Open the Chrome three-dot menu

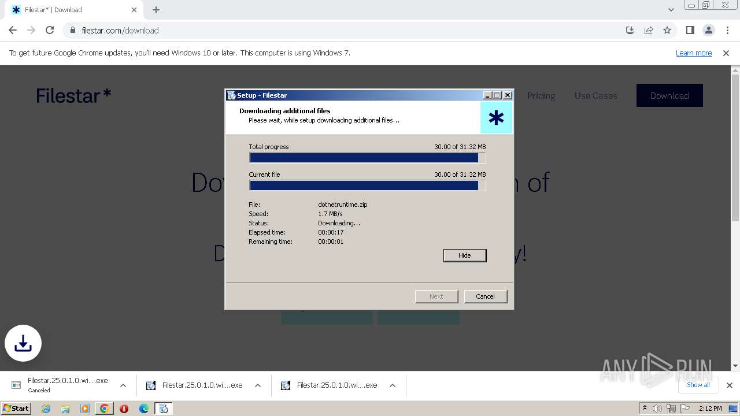727,30
